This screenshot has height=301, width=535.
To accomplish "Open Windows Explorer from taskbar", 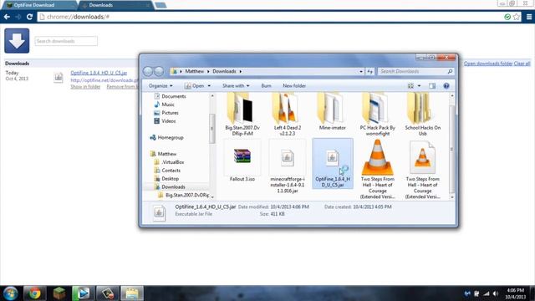I will (x=132, y=293).
